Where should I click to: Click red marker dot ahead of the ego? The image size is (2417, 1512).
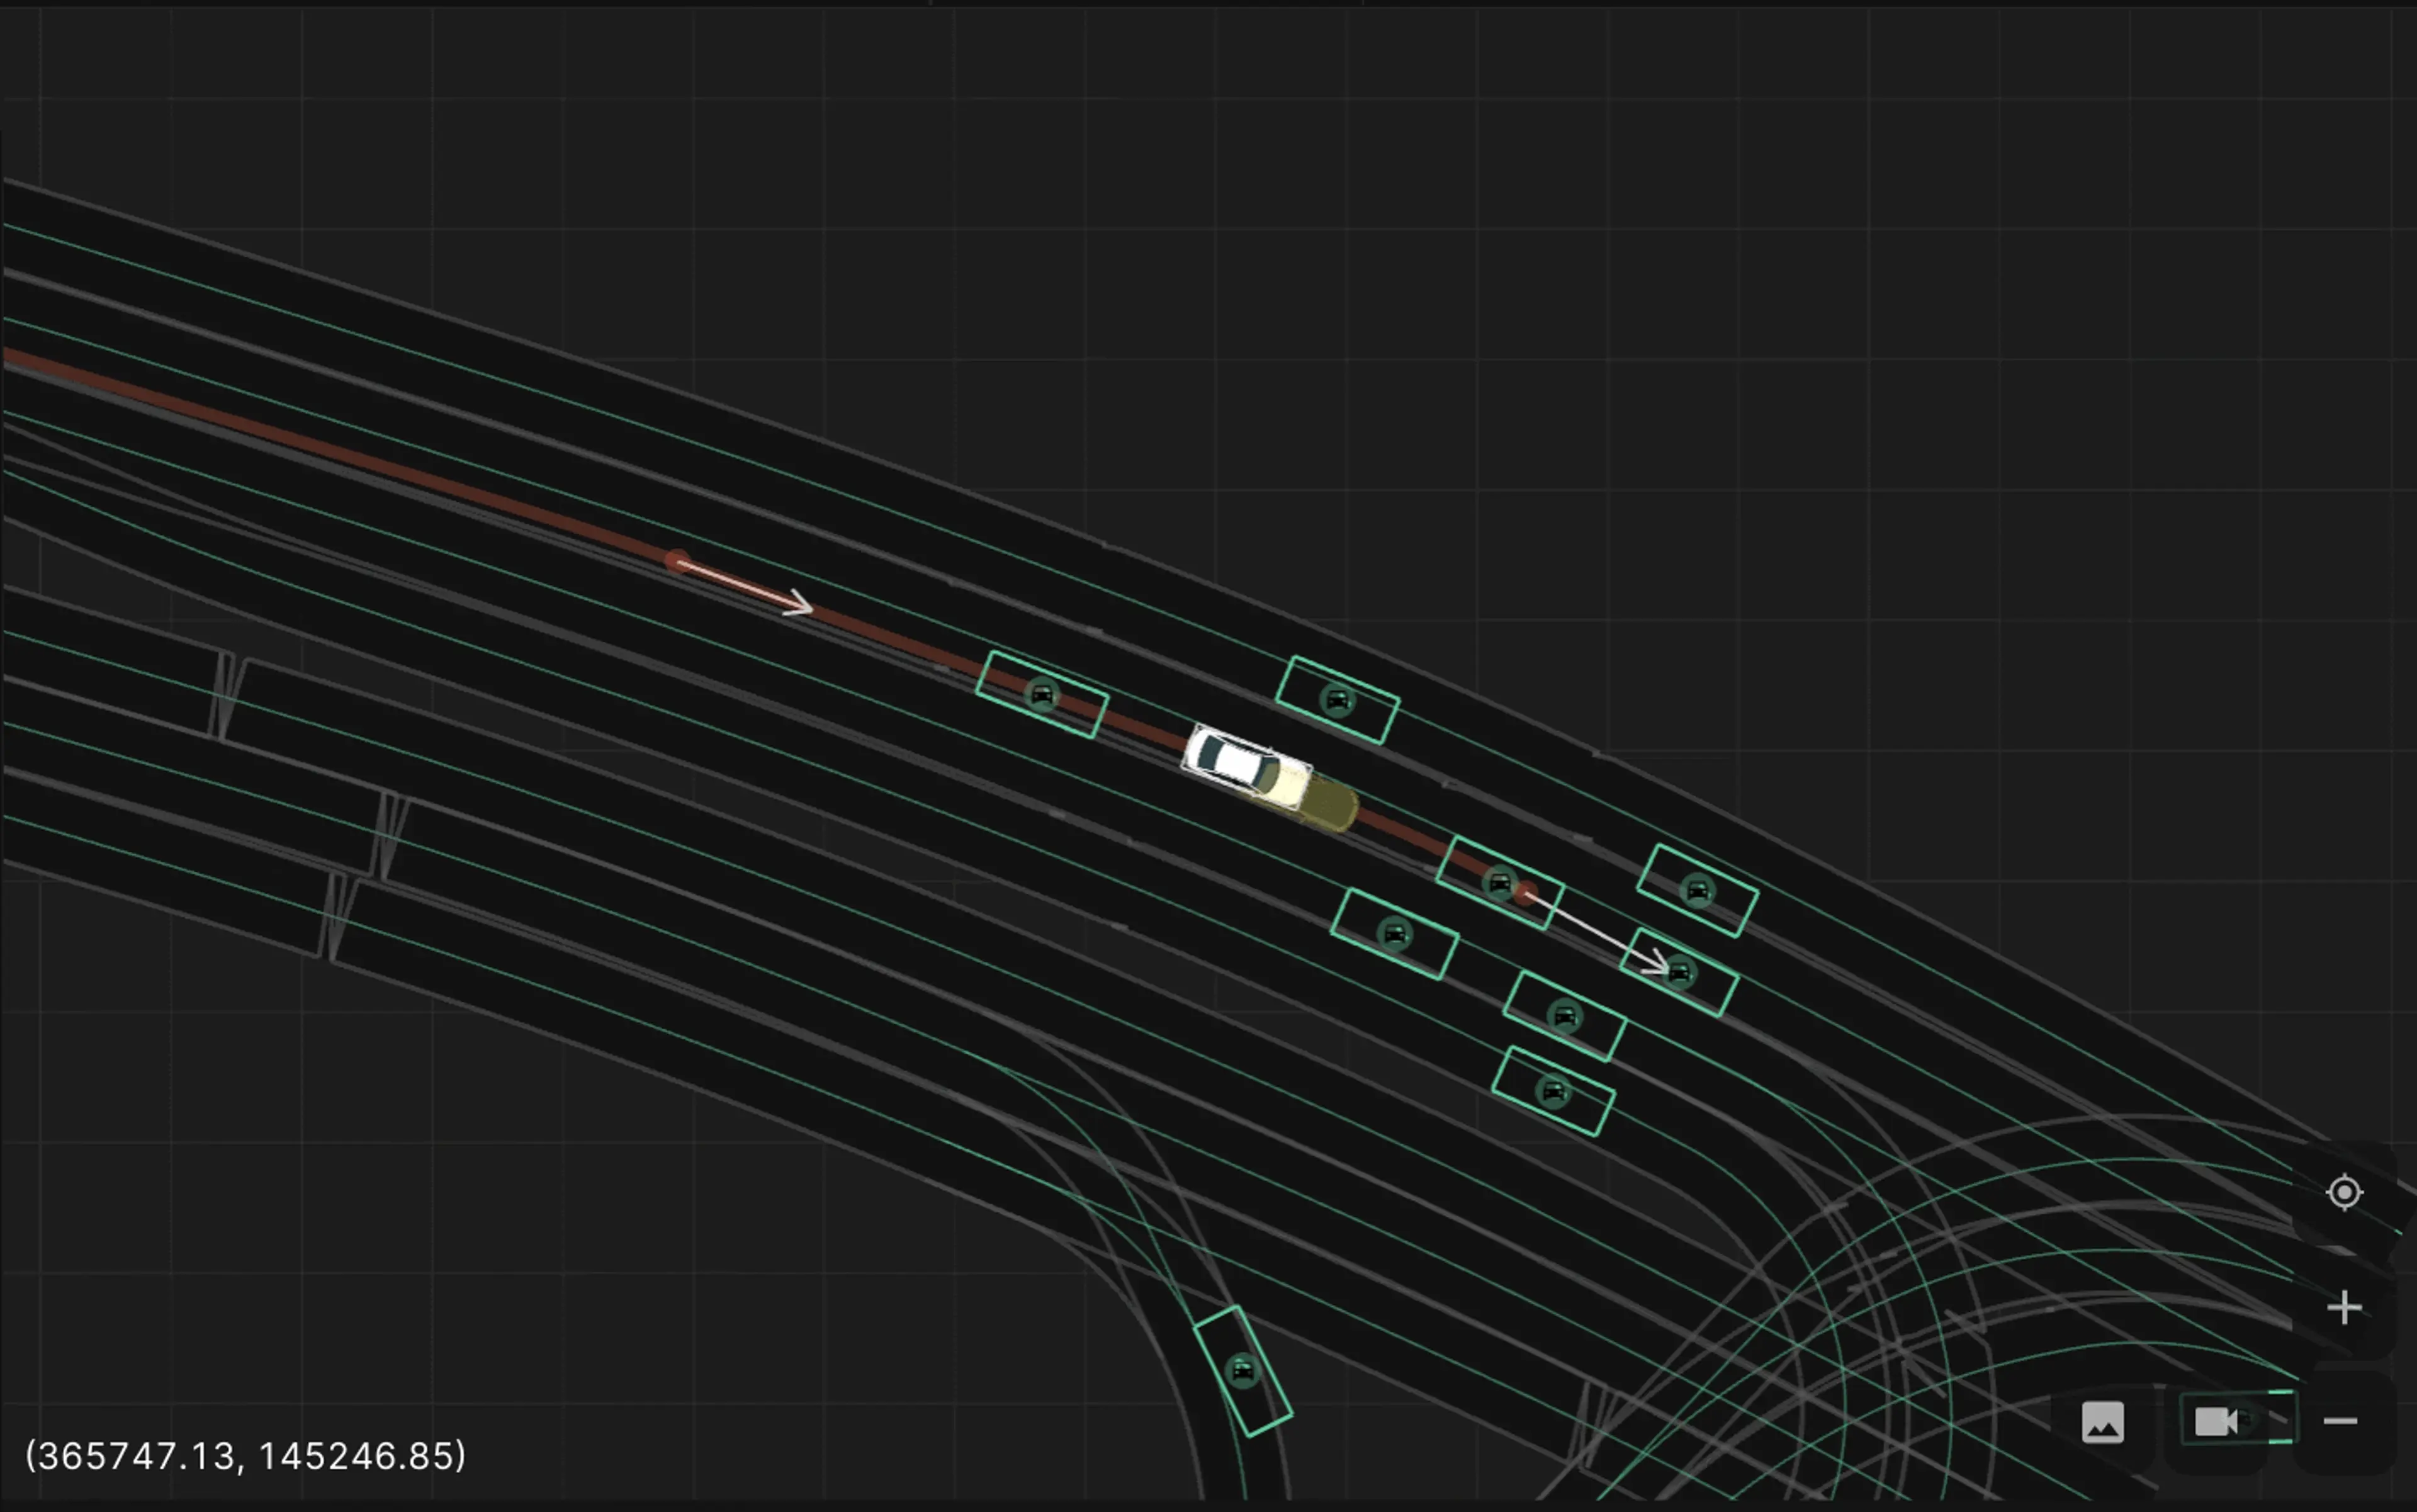click(x=1526, y=893)
